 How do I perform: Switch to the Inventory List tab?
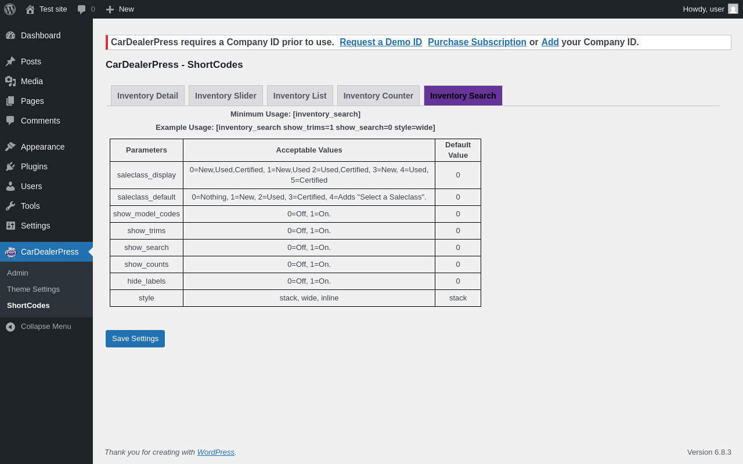point(300,96)
